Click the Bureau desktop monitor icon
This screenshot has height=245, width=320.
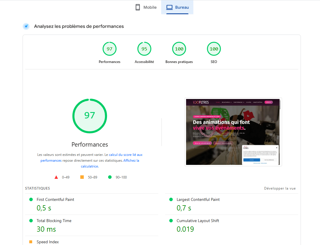(x=169, y=7)
